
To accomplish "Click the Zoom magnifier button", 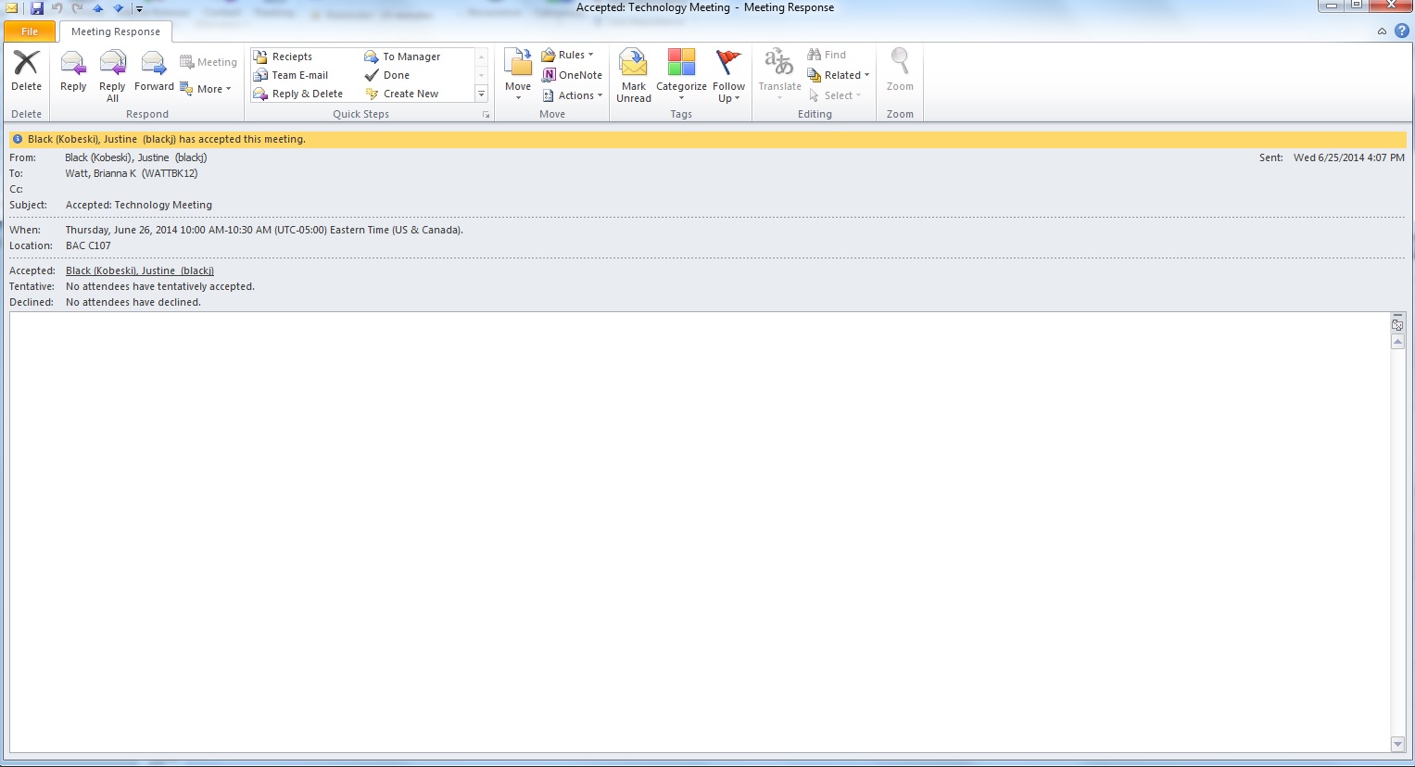I will coord(900,71).
